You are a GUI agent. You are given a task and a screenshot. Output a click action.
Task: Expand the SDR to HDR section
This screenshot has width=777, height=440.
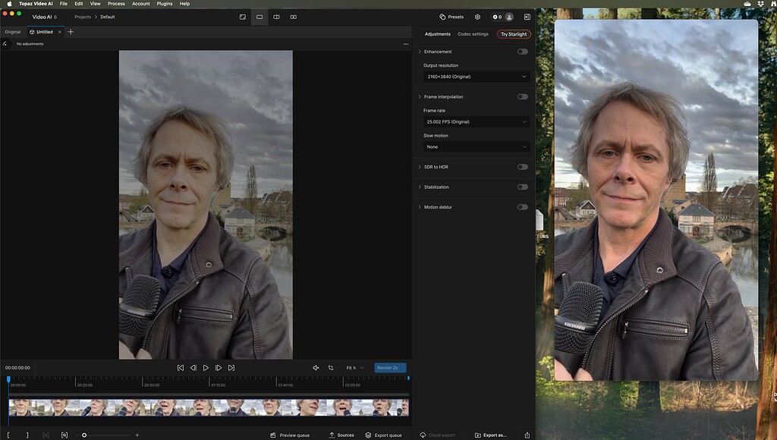420,167
